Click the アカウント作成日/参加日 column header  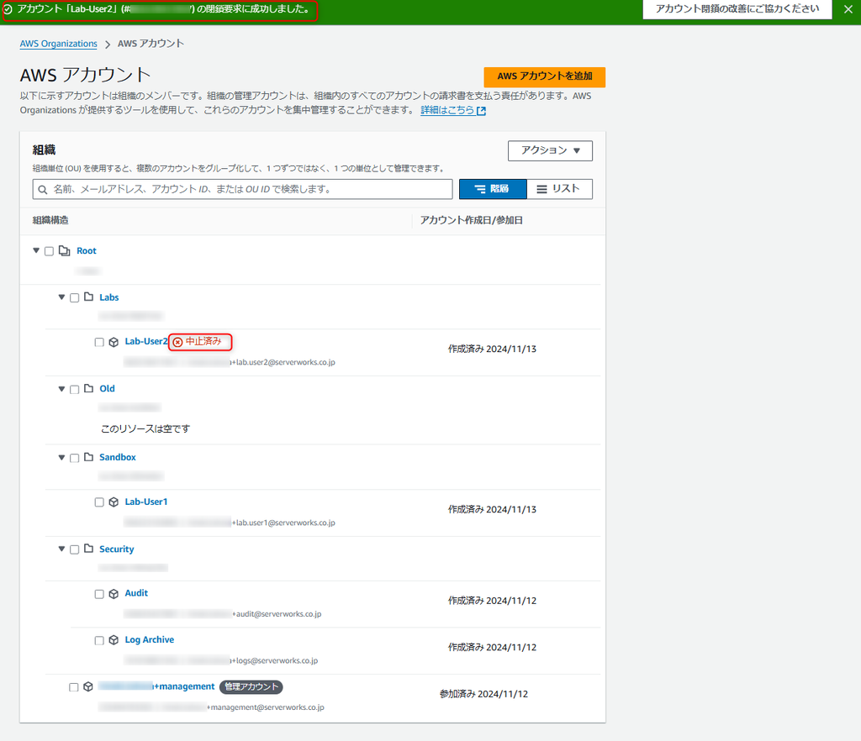pyautogui.click(x=471, y=220)
